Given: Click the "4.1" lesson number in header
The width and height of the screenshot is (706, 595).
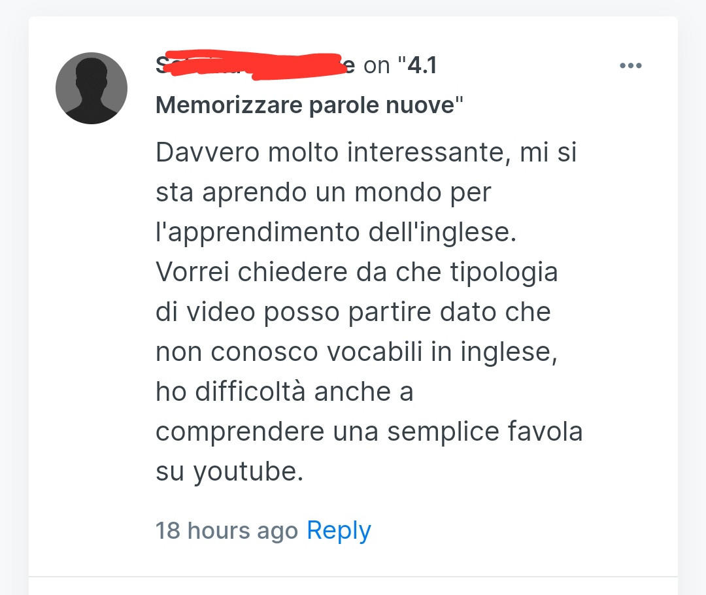Looking at the screenshot, I should [422, 66].
